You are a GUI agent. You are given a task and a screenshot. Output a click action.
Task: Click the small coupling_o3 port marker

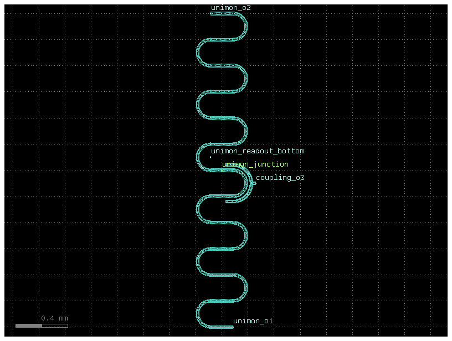pos(253,183)
